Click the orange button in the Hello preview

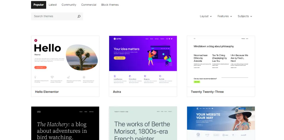point(41,67)
